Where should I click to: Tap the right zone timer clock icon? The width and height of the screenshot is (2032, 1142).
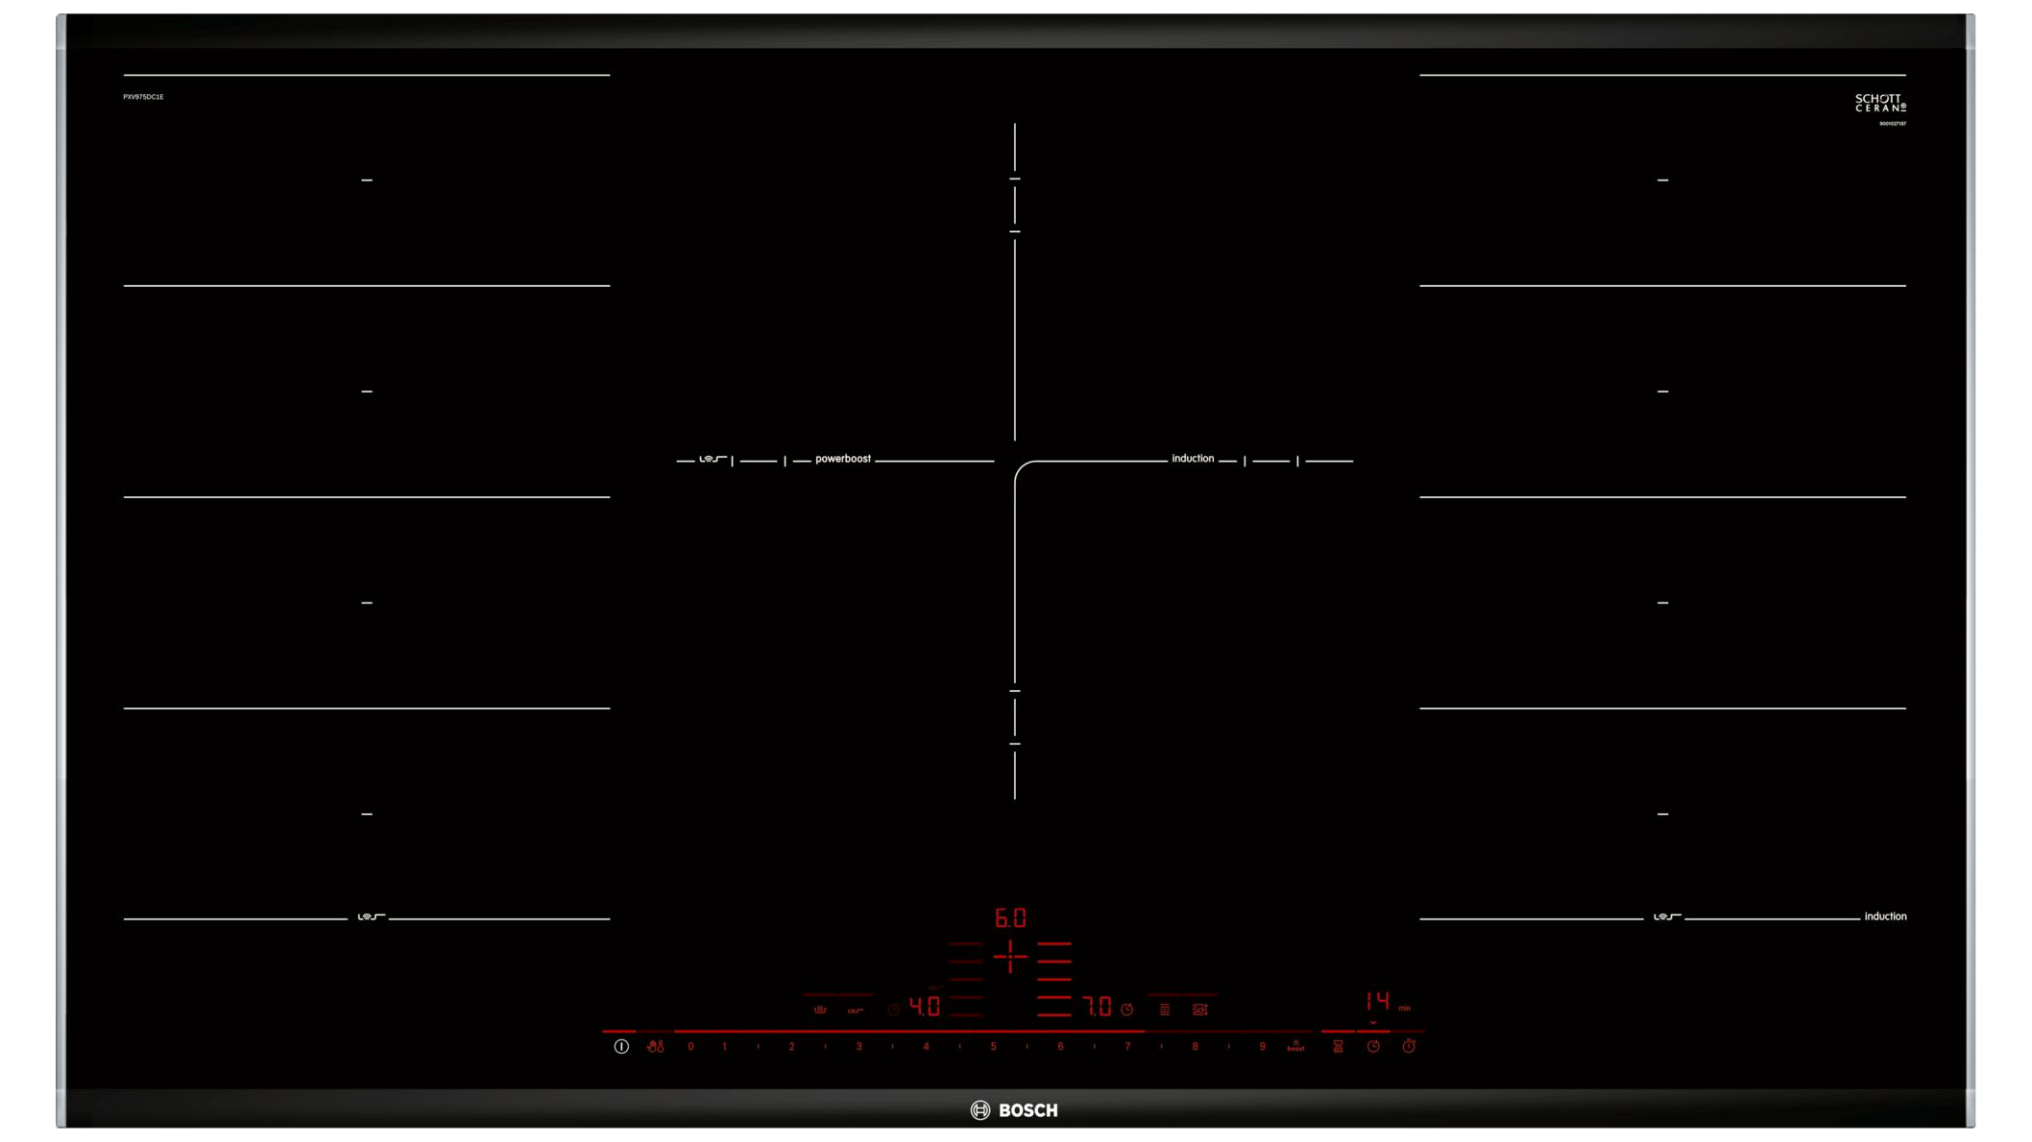1127,1010
